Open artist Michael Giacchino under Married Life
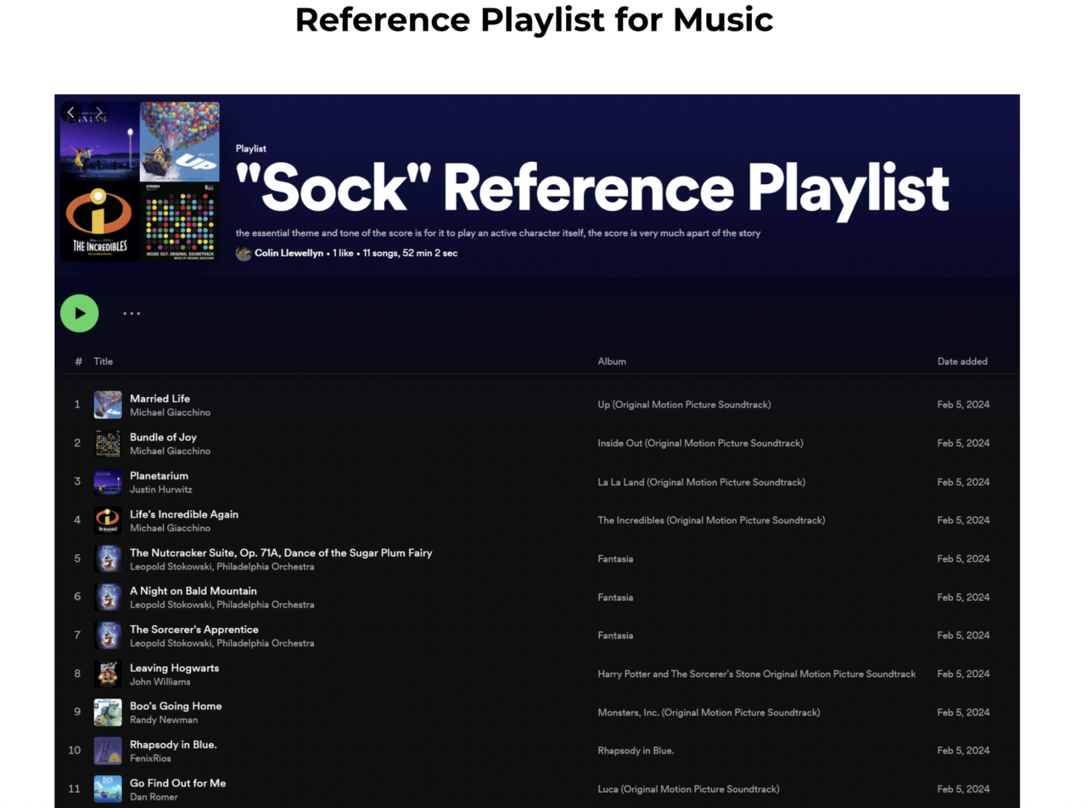The image size is (1088, 808). [170, 412]
